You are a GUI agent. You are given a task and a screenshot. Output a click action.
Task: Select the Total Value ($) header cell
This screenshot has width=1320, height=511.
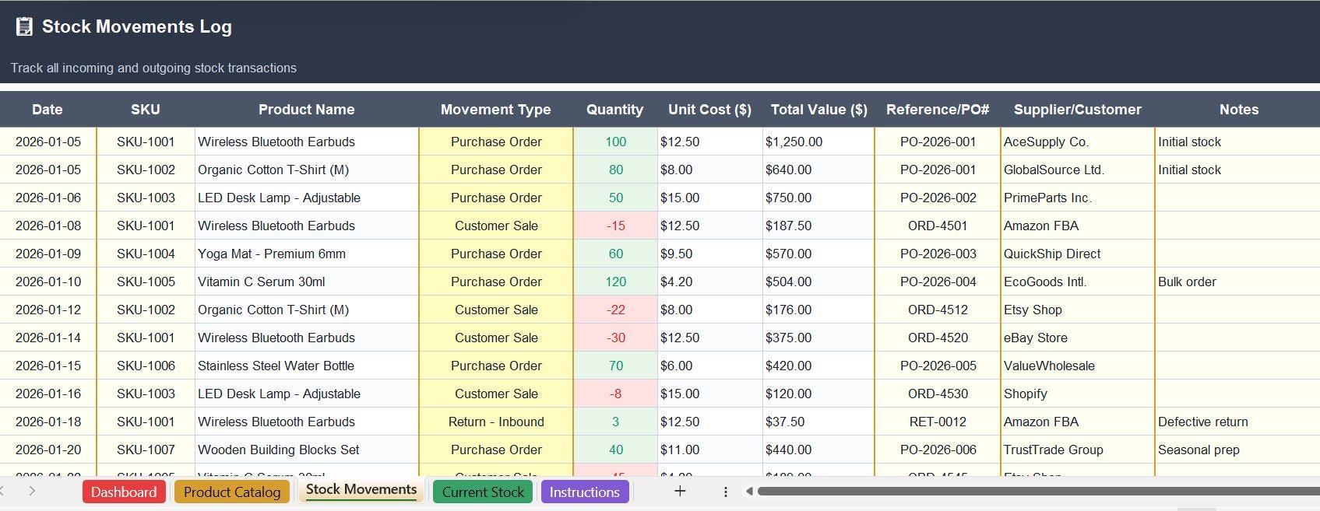tap(819, 110)
